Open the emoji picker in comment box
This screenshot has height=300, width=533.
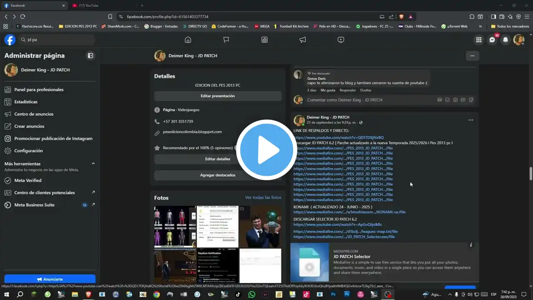point(448,100)
